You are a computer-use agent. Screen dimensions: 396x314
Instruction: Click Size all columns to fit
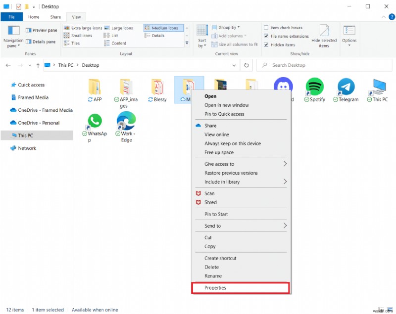click(x=235, y=45)
